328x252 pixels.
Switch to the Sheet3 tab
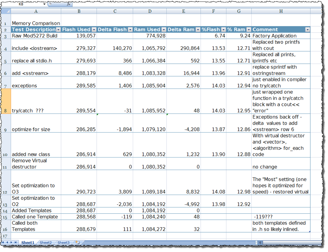[x=63, y=242]
